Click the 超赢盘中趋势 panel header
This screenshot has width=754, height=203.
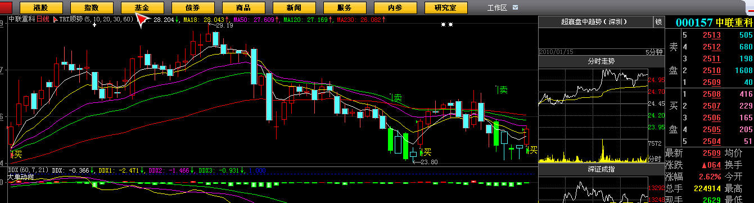click(x=595, y=22)
